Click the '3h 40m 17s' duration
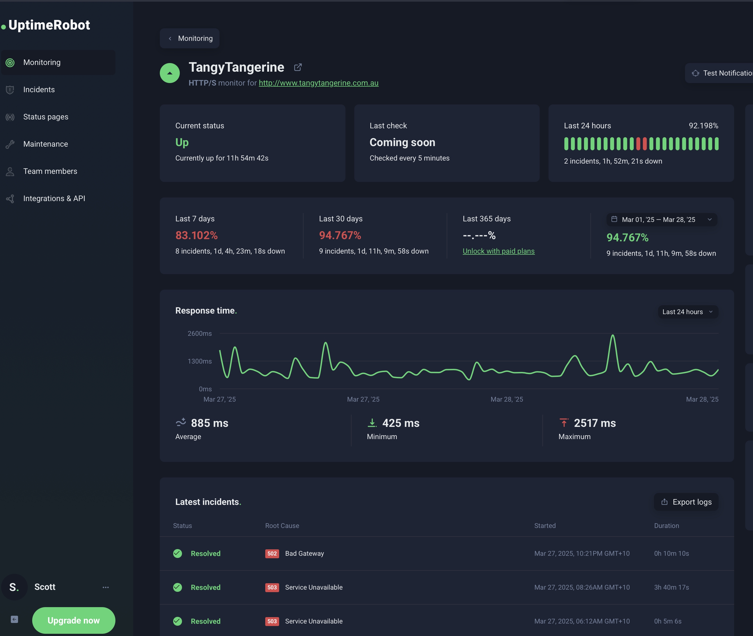 pyautogui.click(x=672, y=587)
